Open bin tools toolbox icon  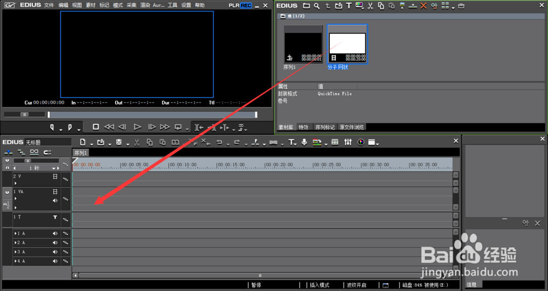pyautogui.click(x=461, y=5)
